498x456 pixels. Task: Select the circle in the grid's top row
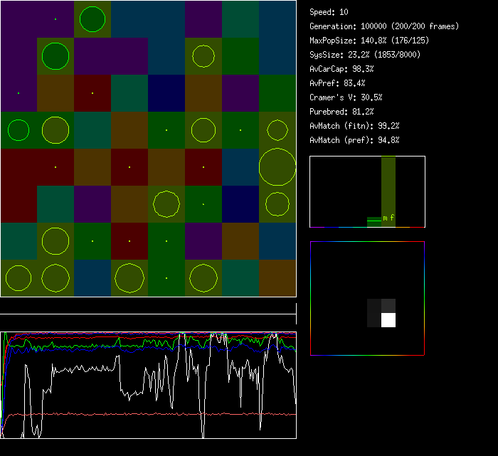92,19
